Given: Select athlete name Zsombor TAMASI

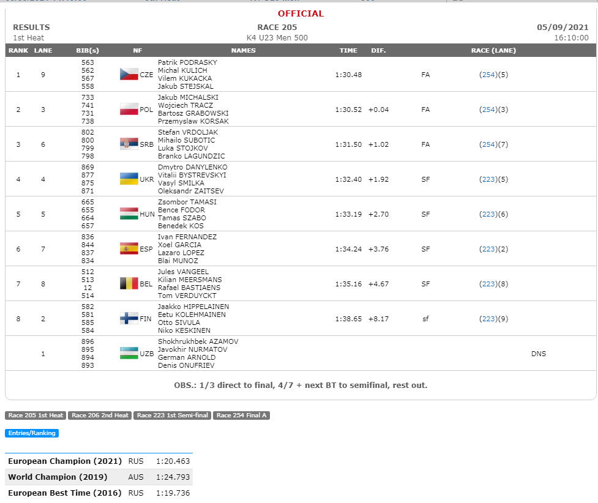Looking at the screenshot, I should (187, 202).
